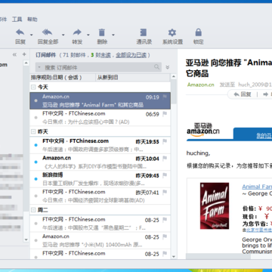Click the 未读 link in the mail count

106,55
